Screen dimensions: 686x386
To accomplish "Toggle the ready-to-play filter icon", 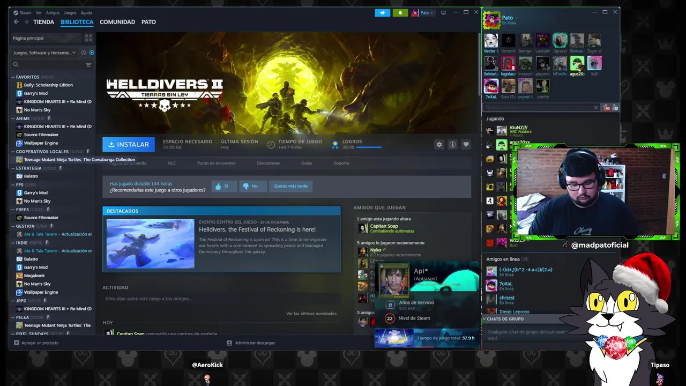I will (x=92, y=53).
